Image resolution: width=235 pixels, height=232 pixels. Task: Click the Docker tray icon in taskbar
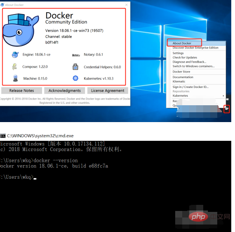[227, 109]
